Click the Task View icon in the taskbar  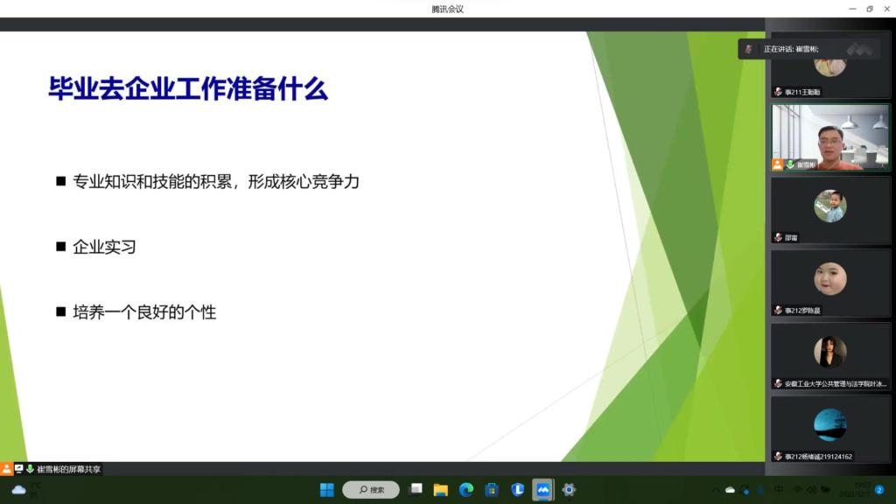[x=416, y=490]
